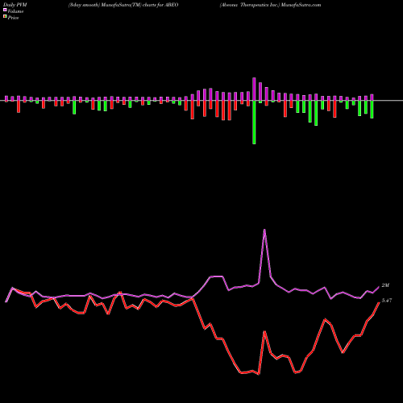
Task: Click the tallest purple bar above baseline
Action: pos(254,89)
